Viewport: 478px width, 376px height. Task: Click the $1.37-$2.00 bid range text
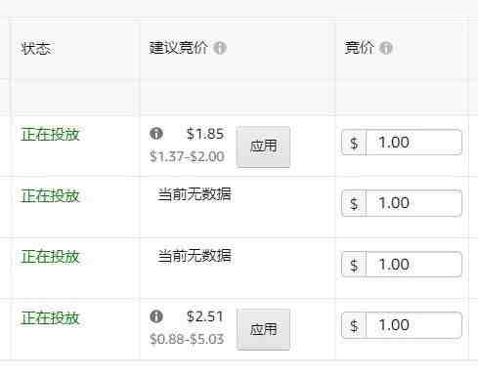click(x=187, y=156)
